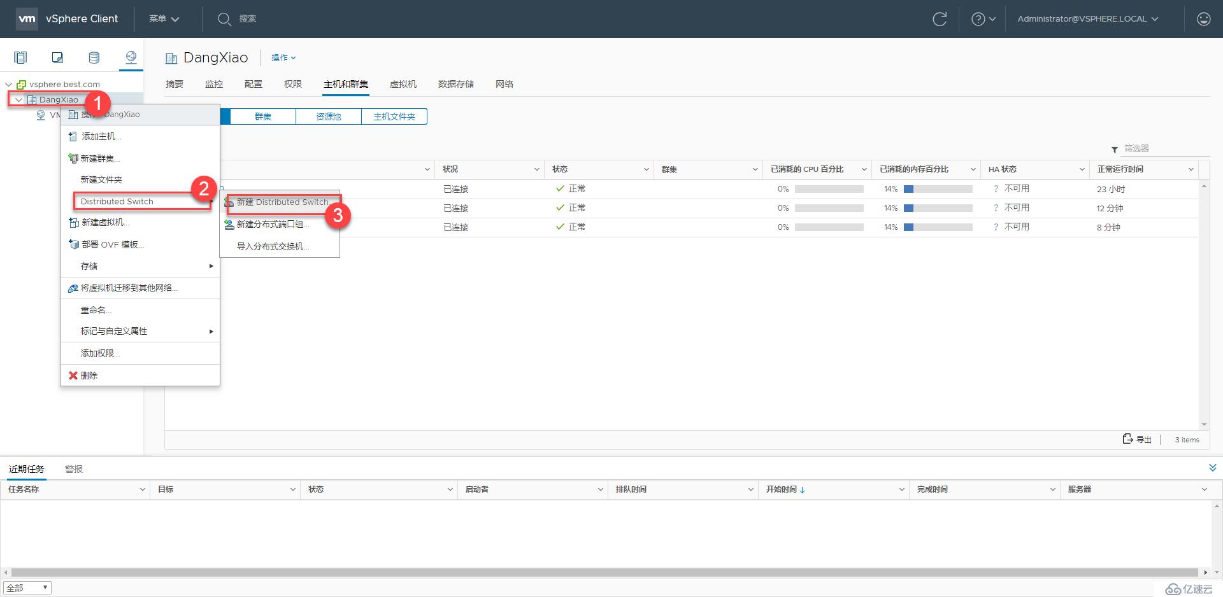Click the New Virtual Machine icon in menu
Image resolution: width=1223 pixels, height=597 pixels.
coord(73,222)
